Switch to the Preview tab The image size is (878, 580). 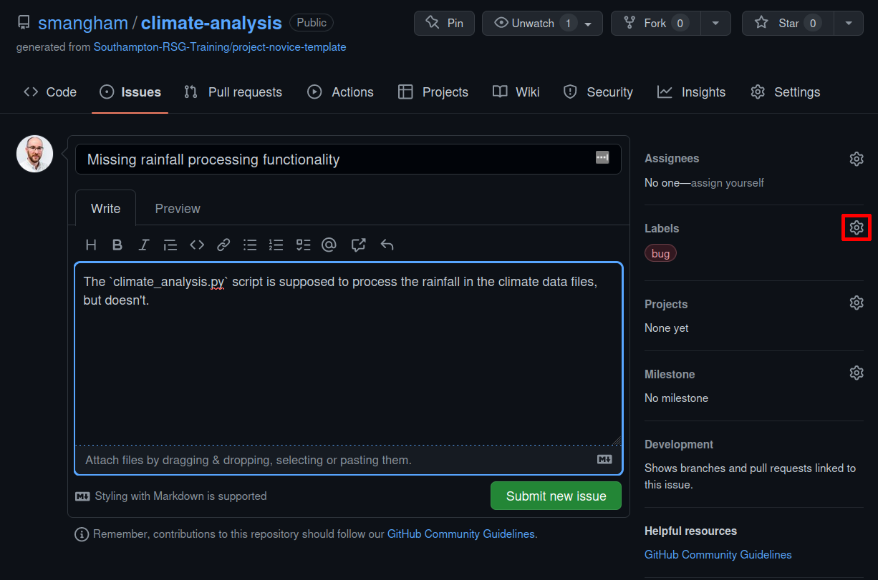coord(178,209)
